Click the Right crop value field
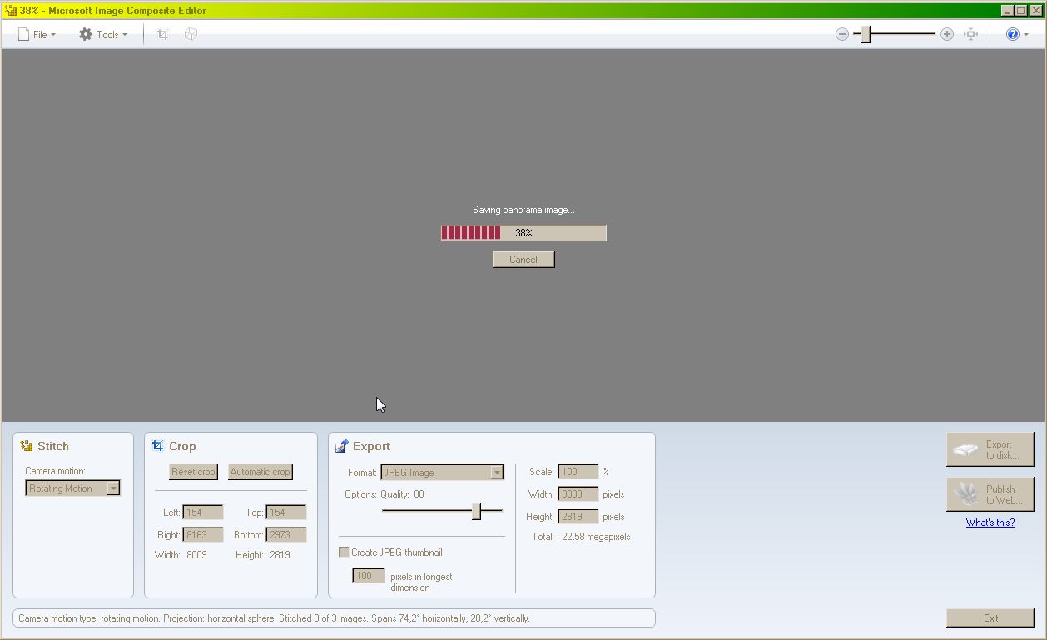 coord(203,535)
